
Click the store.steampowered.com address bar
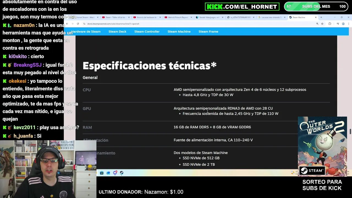click(198, 24)
